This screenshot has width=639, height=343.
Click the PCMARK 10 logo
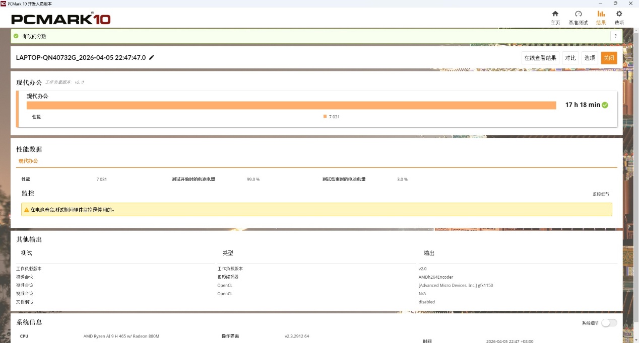pos(61,19)
